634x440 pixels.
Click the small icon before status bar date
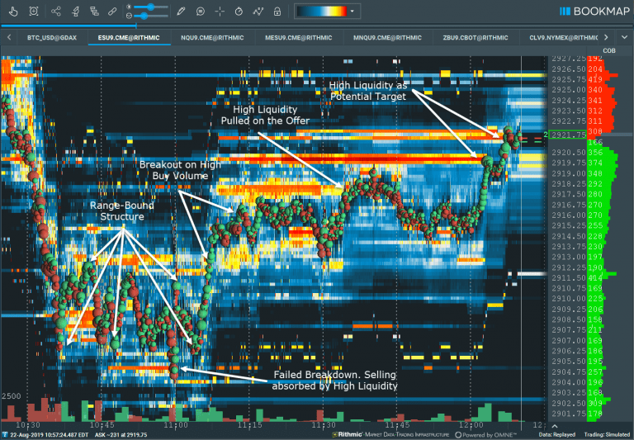pos(5,435)
